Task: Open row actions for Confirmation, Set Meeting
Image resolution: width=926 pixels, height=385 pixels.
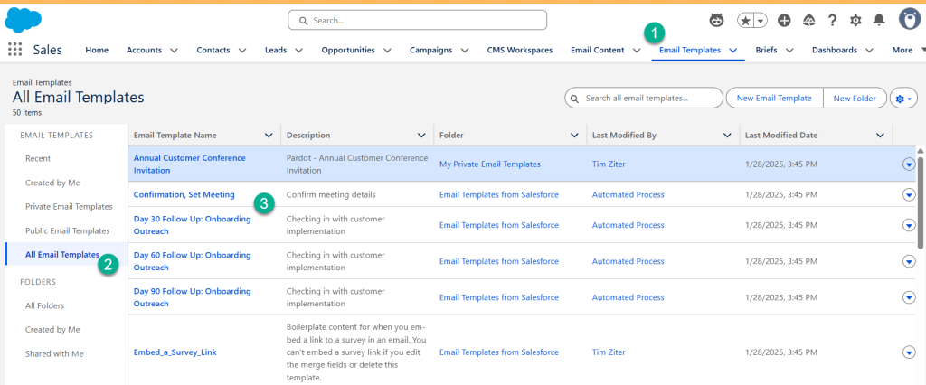Action: [x=909, y=194]
